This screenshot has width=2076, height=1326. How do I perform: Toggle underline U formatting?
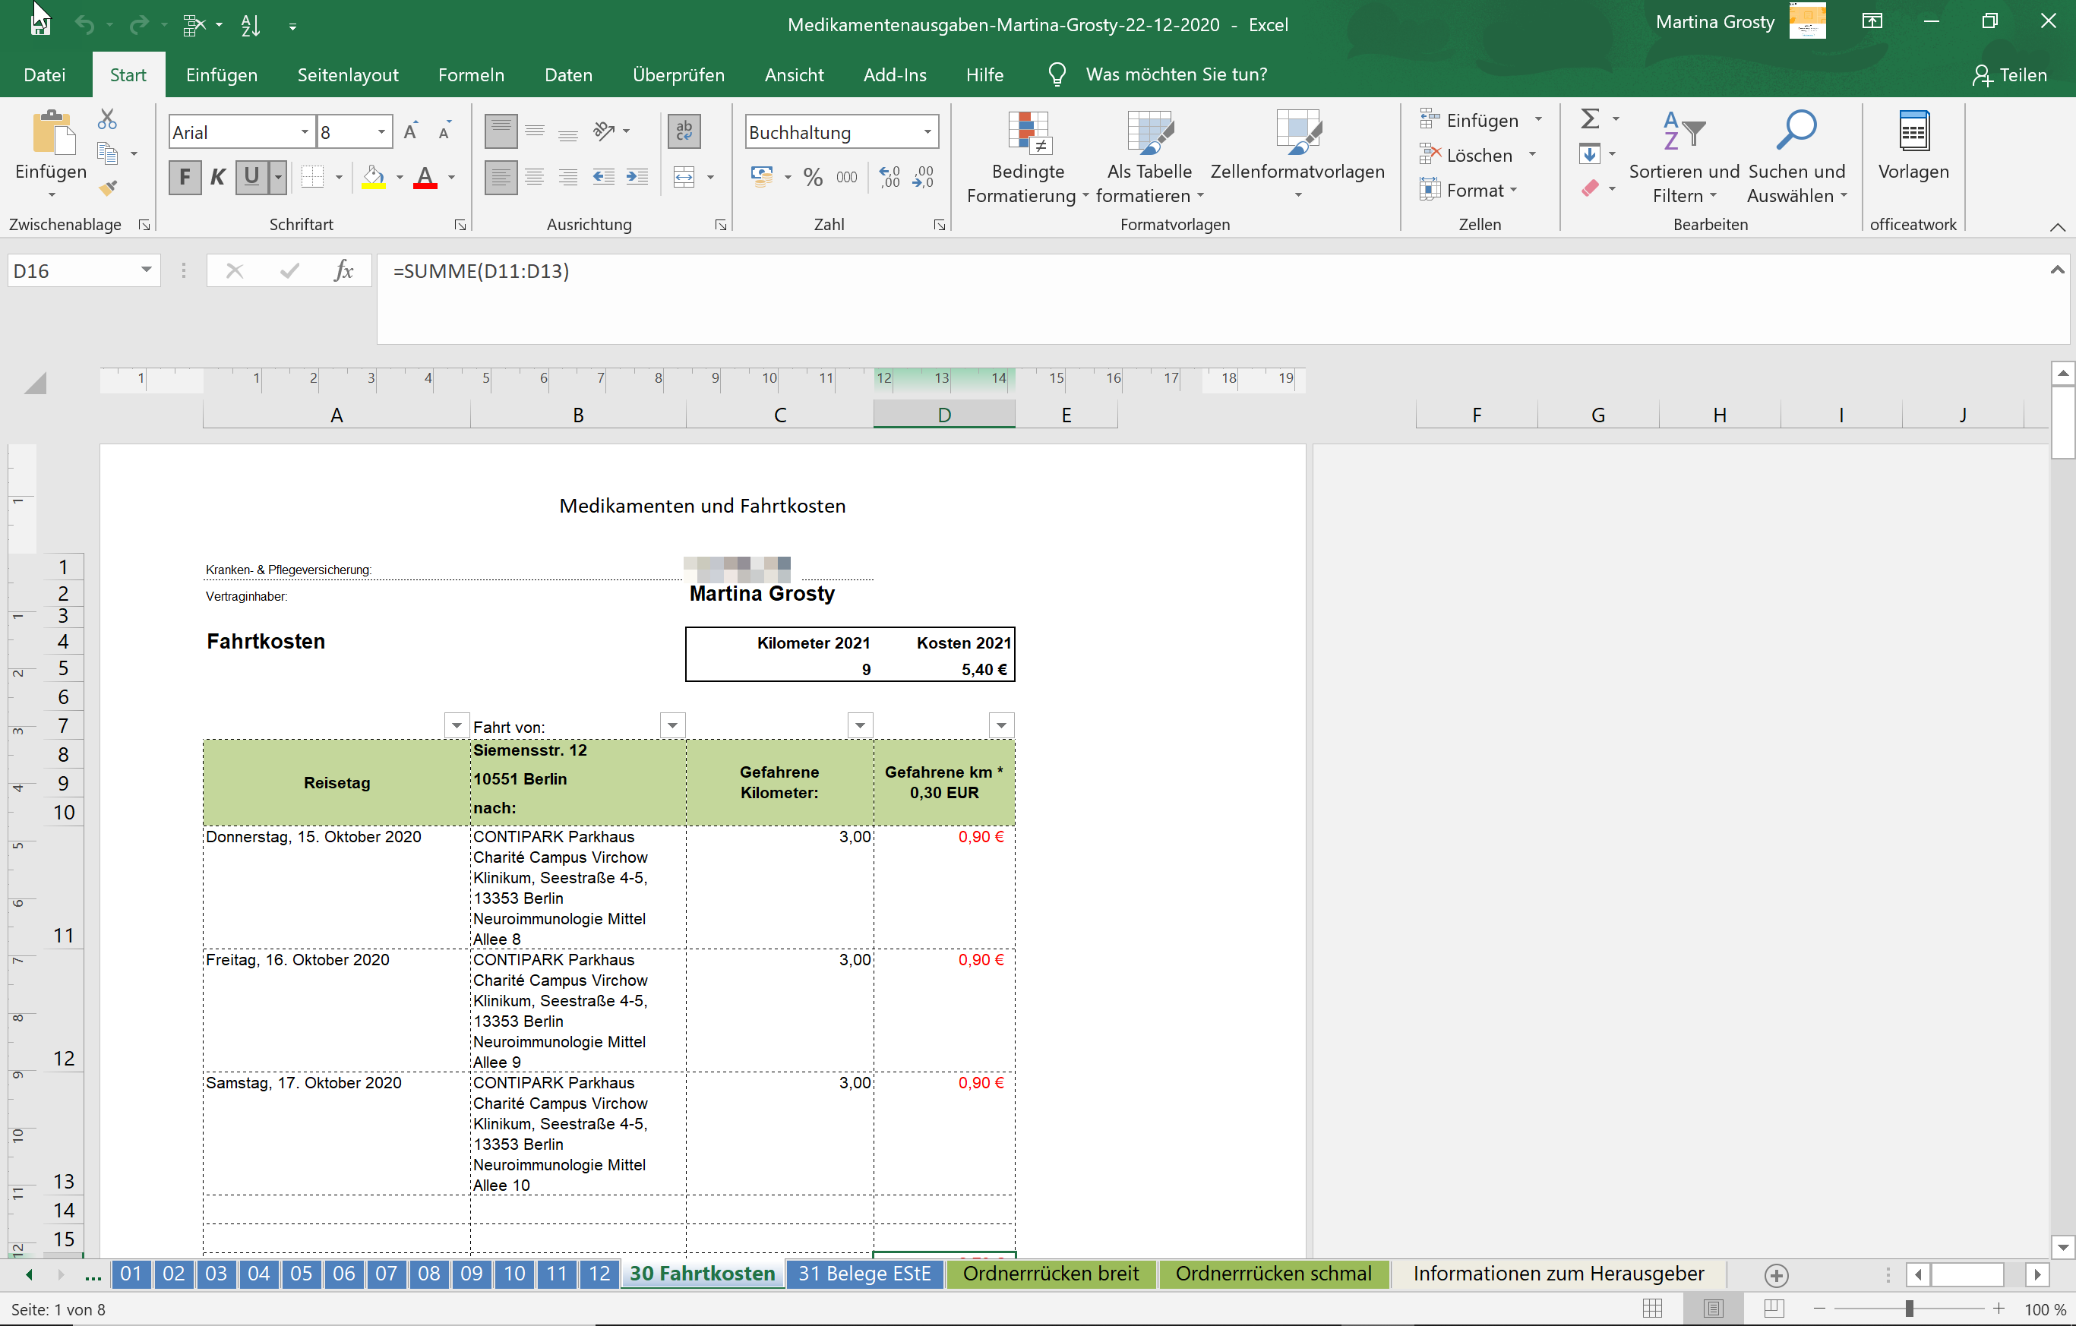(x=251, y=178)
